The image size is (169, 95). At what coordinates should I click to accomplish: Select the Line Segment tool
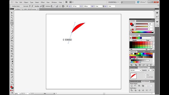click(12, 28)
